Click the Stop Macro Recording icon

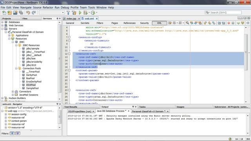click(x=233, y=23)
